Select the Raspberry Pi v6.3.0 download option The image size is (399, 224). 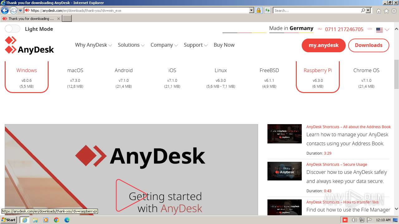(318, 77)
